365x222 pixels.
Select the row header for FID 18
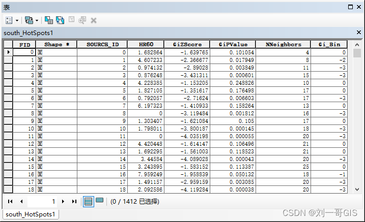pyautogui.click(x=8, y=189)
